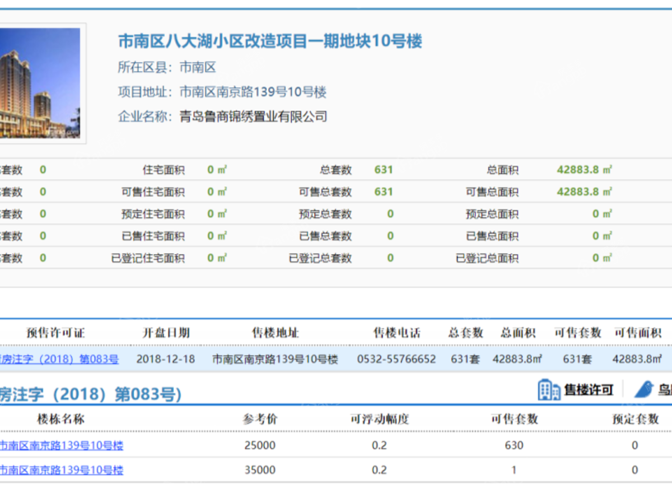This screenshot has width=672, height=504.
Task: Click the 总面积 value 42883.8 ㎡ in stats
Action: pyautogui.click(x=585, y=170)
